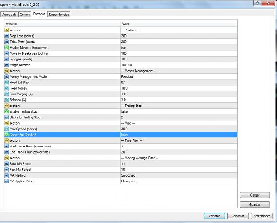Screen dimensions: 277x223
Task: Switch to the Acerca de tab
Action: coord(9,15)
